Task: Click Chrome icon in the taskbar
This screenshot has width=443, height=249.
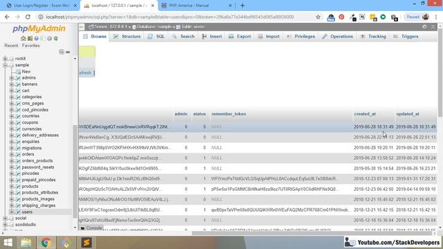Action: [x=46, y=242]
